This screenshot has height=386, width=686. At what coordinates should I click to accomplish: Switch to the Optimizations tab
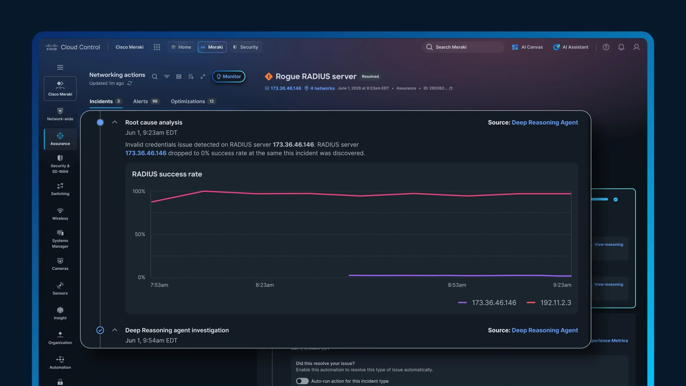click(193, 101)
